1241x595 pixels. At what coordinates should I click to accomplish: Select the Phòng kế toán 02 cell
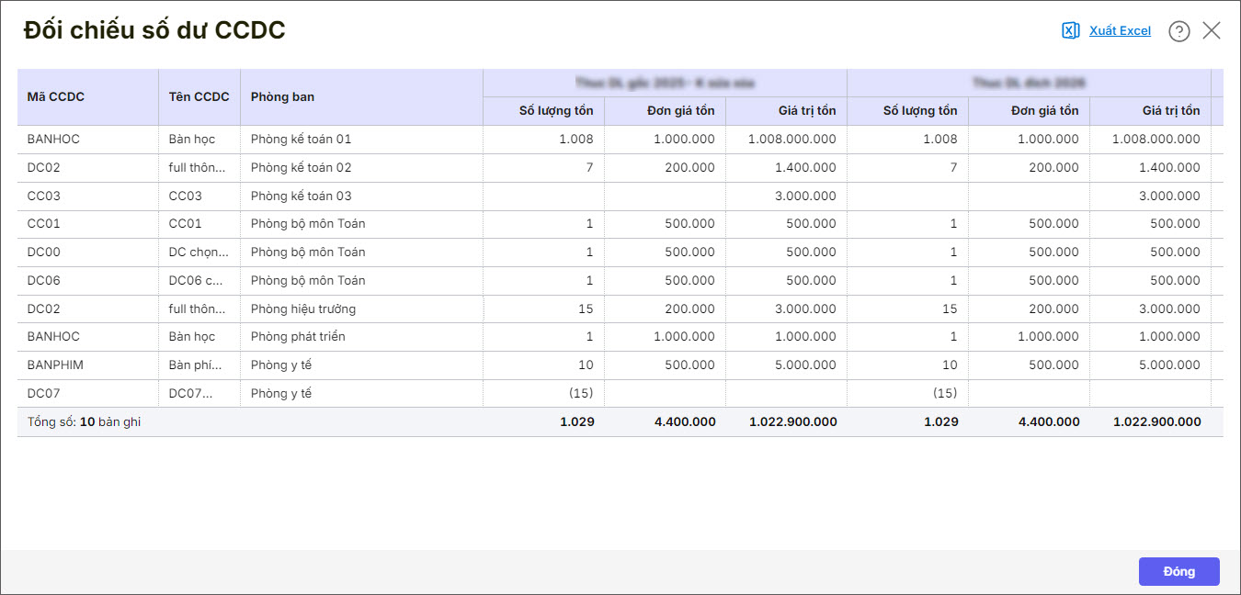tap(302, 167)
